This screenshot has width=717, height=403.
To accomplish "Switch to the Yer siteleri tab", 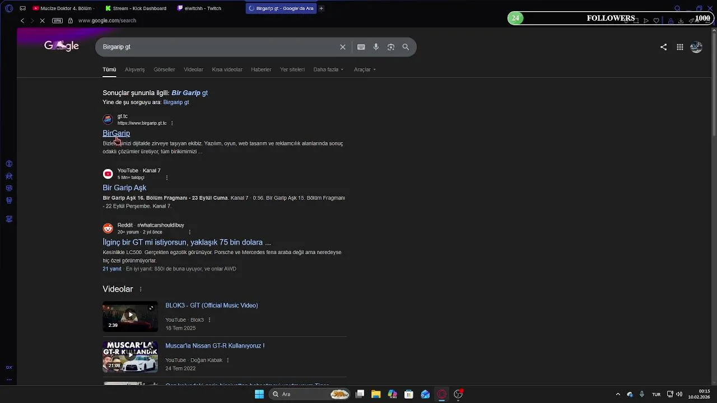I will [x=292, y=69].
